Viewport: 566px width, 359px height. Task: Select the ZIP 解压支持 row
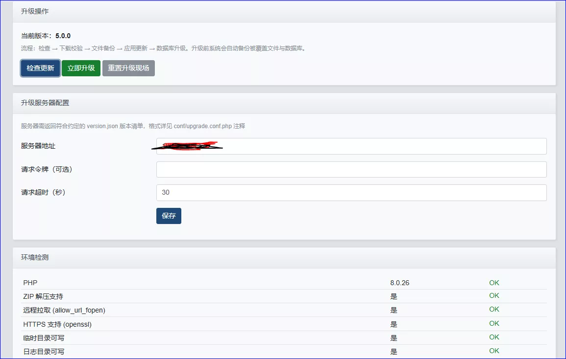tap(284, 296)
